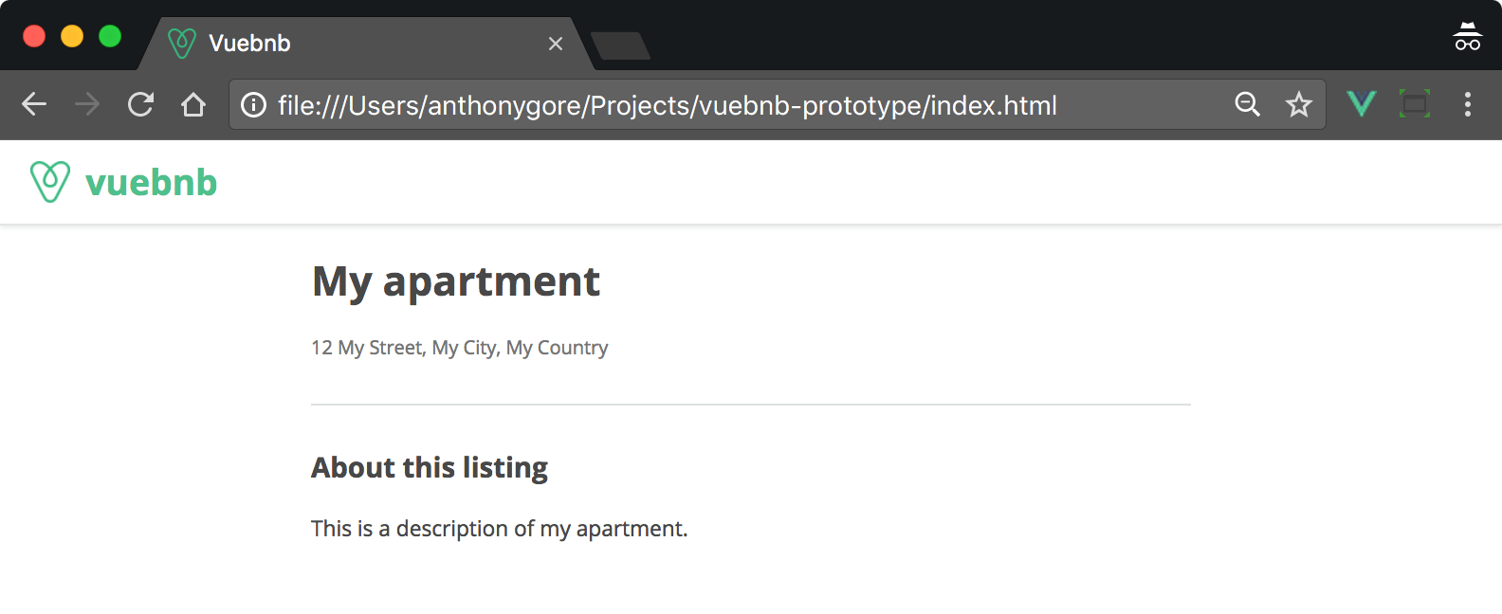The width and height of the screenshot is (1502, 614).
Task: Click the vuebnb brand text link
Action: (x=152, y=182)
